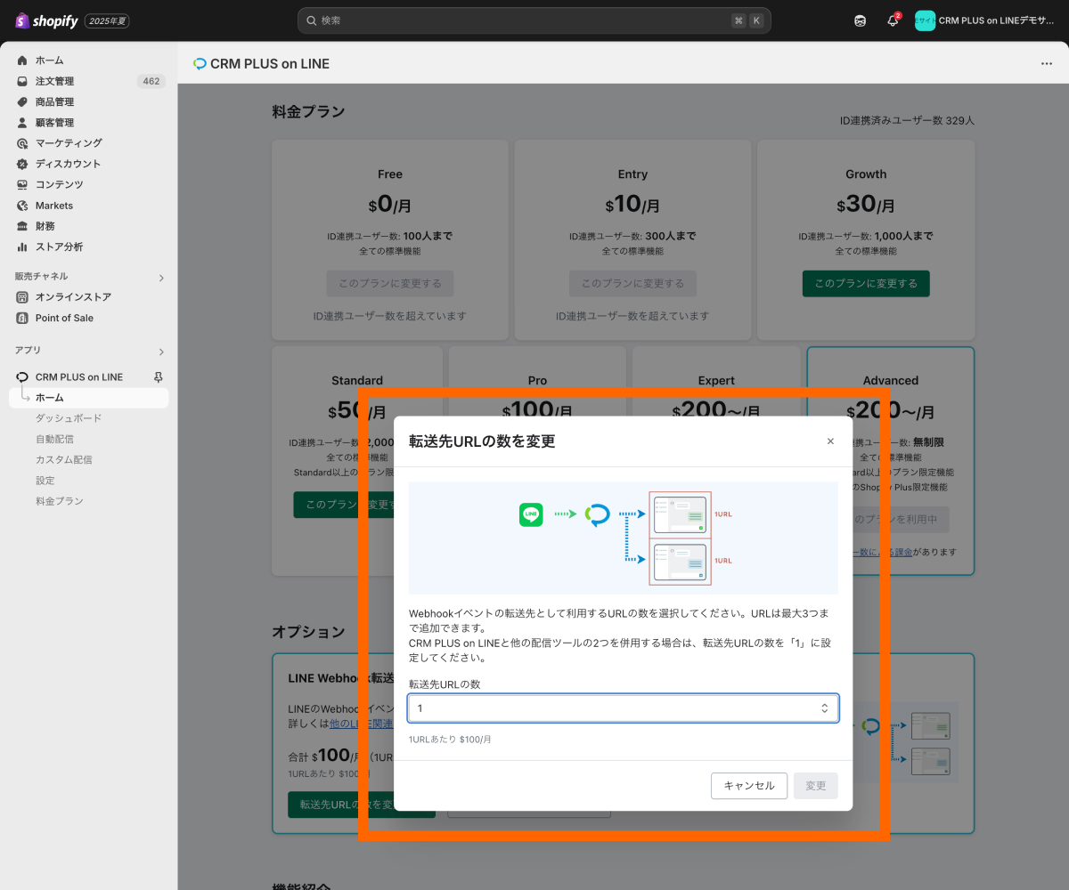Image resolution: width=1069 pixels, height=890 pixels.
Task: Click the Shopify logo
Action: 47,20
